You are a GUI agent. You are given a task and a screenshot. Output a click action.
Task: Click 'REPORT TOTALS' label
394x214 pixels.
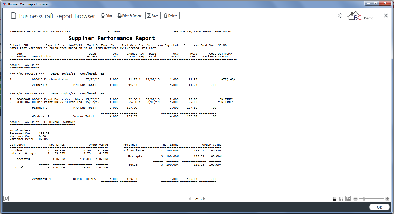point(85,179)
